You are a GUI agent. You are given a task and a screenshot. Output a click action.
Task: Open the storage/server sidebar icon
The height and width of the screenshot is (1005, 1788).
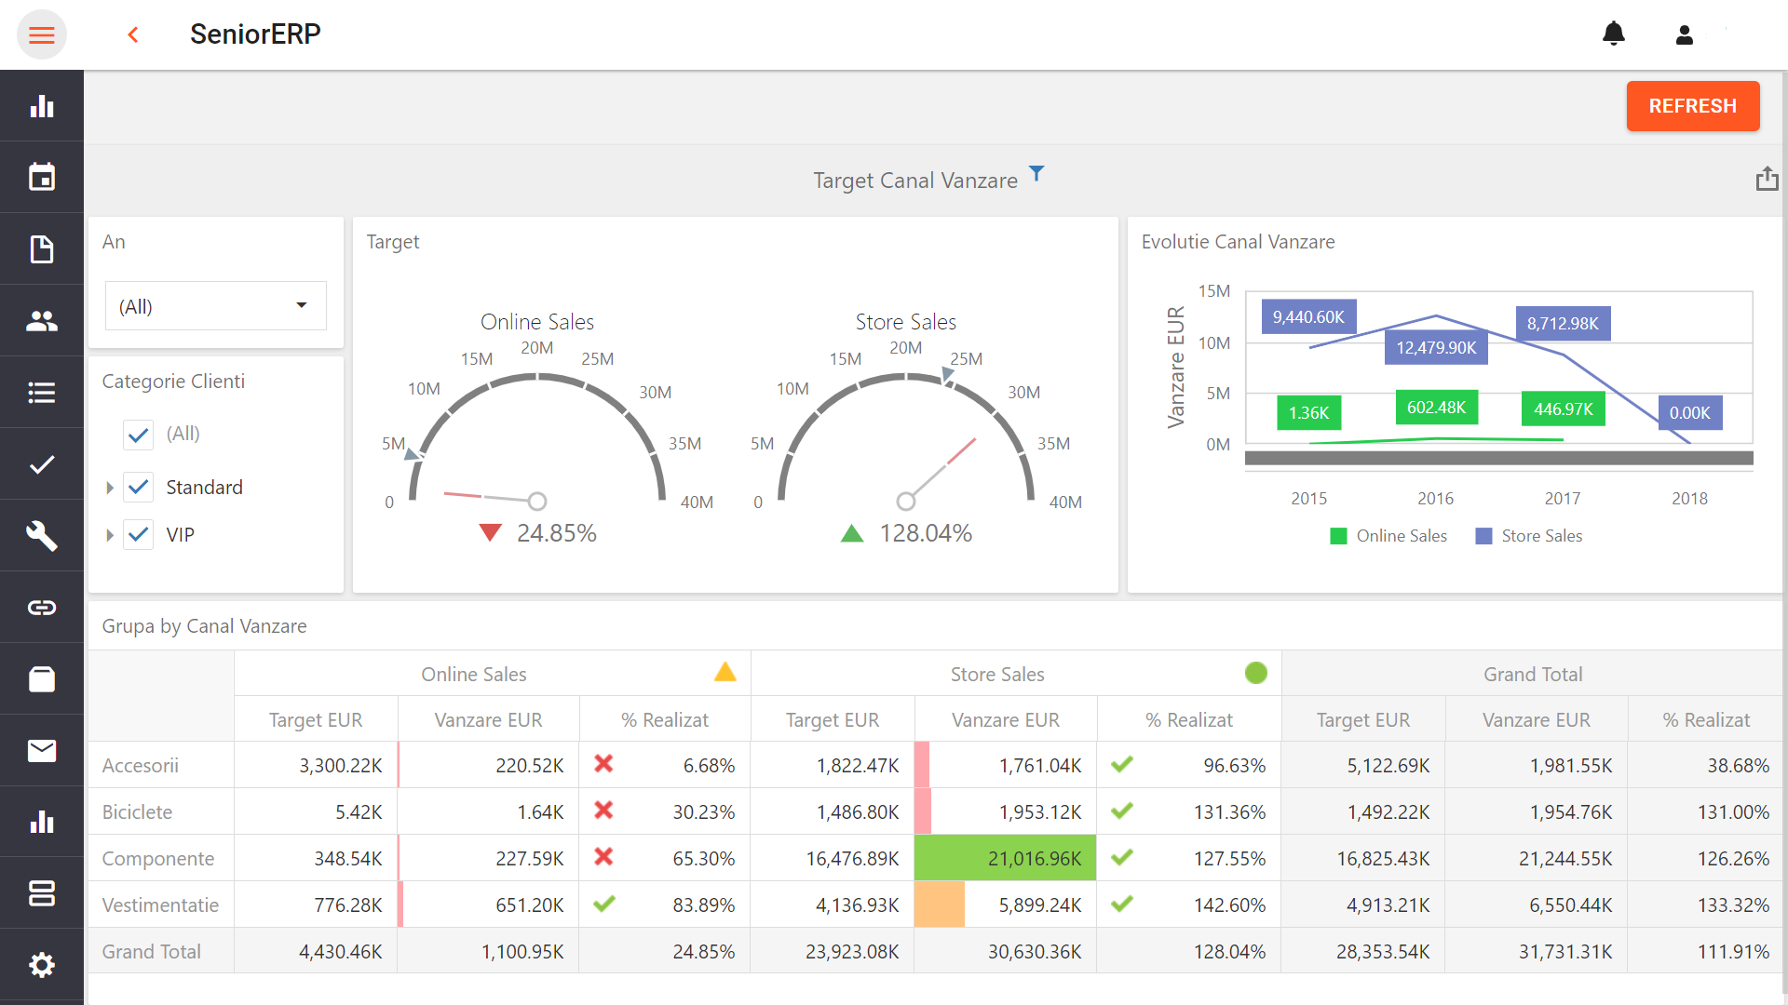click(x=42, y=893)
